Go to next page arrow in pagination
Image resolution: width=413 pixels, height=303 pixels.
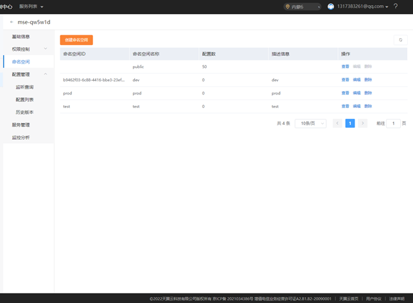[363, 123]
